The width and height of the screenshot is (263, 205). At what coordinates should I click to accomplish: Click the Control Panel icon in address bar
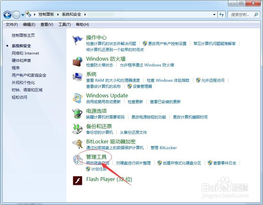click(29, 14)
